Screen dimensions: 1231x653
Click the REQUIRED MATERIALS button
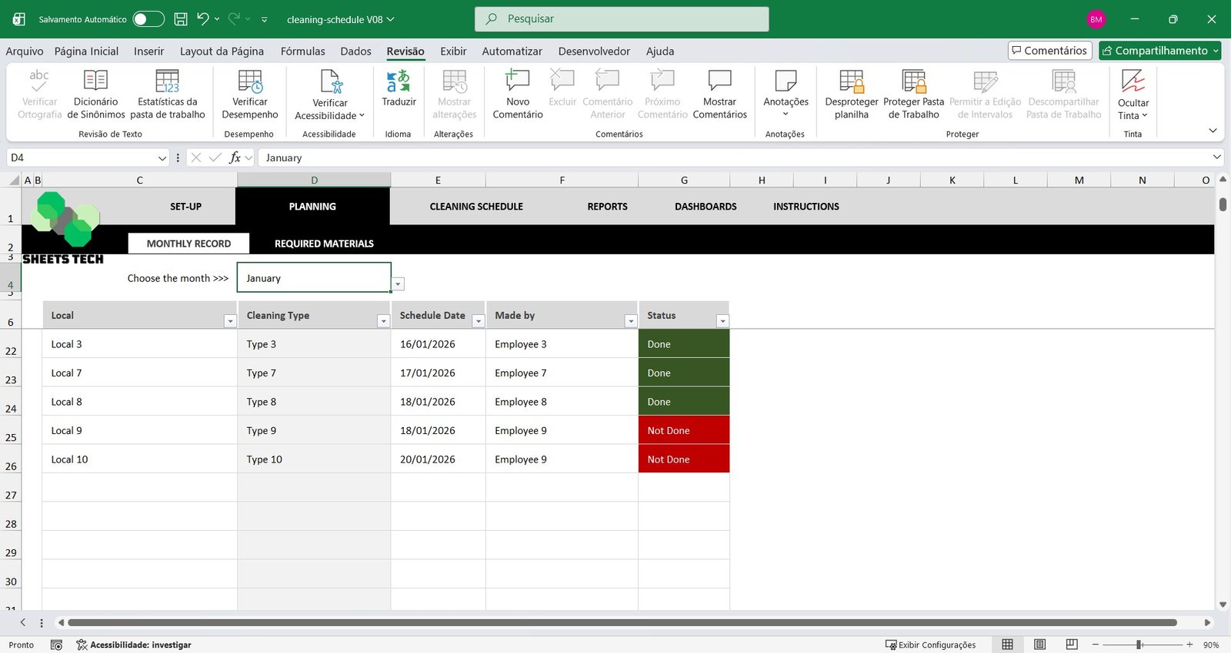click(324, 244)
